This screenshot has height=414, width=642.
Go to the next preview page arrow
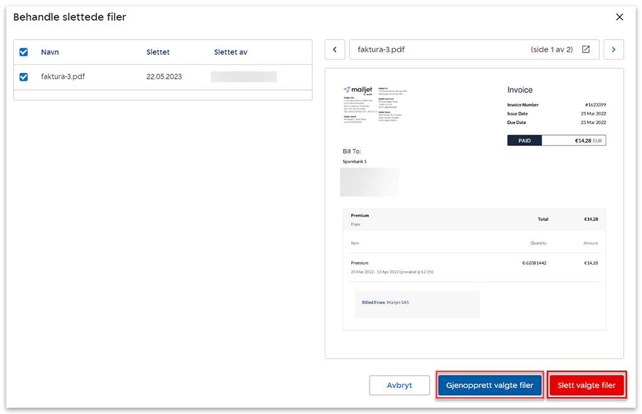click(x=613, y=50)
